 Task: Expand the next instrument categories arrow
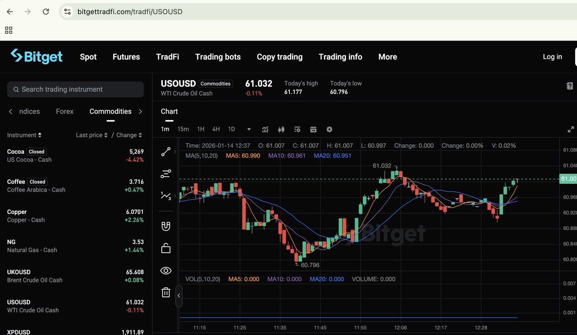click(x=140, y=111)
